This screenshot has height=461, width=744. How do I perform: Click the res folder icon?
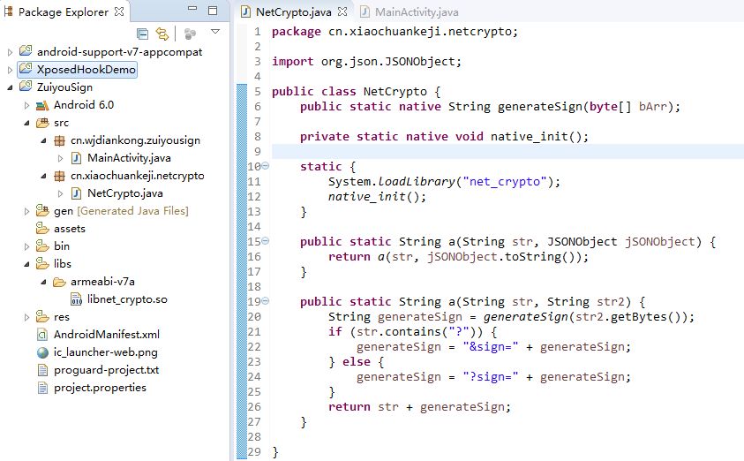[42, 317]
